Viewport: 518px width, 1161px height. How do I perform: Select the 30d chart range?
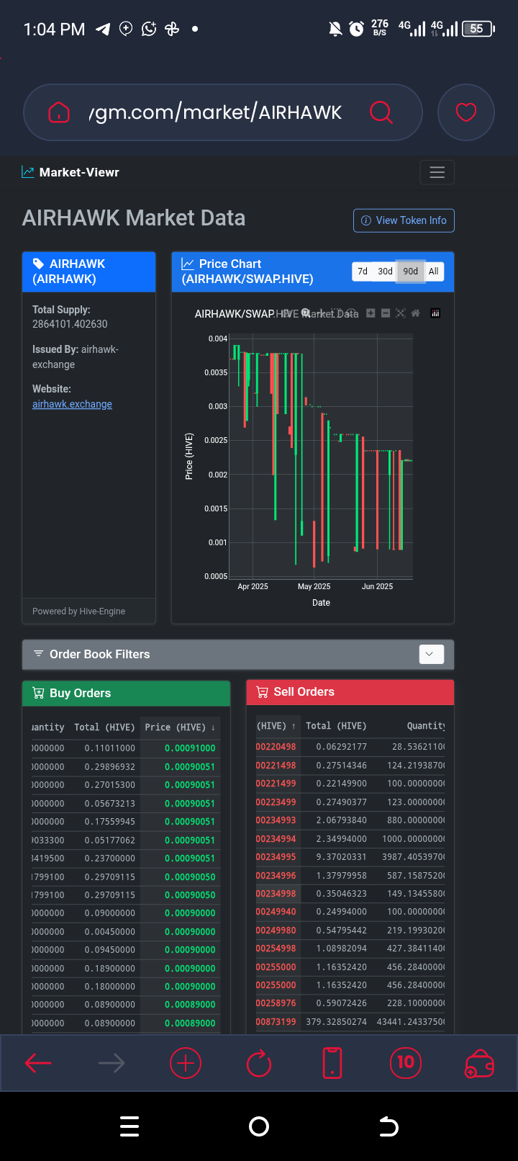coord(385,272)
